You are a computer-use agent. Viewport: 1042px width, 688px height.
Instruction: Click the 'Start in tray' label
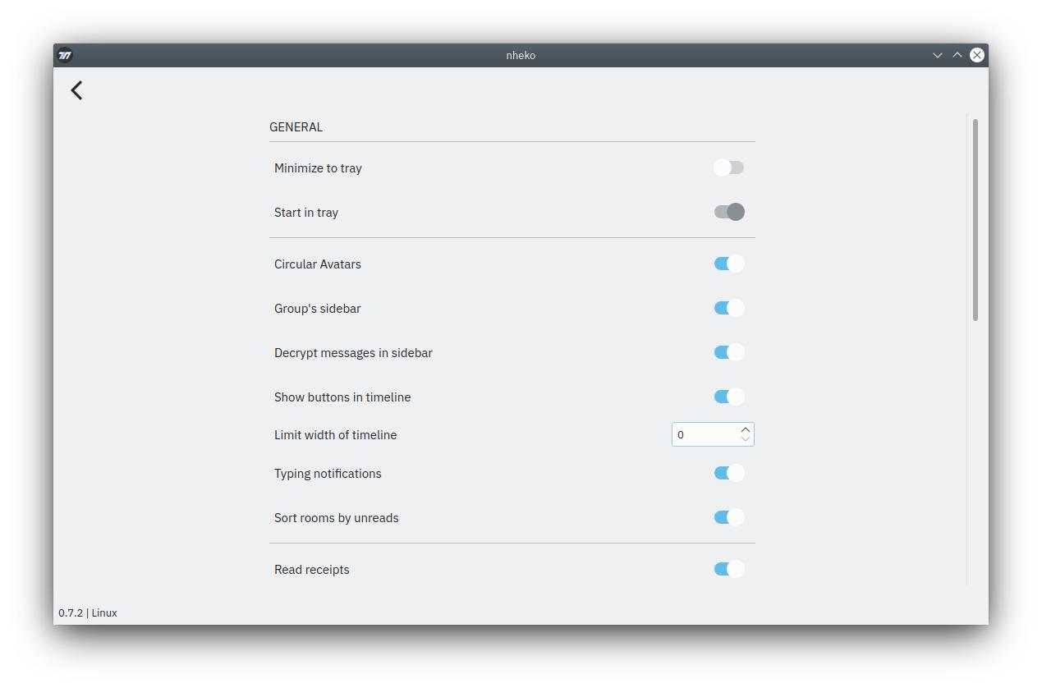306,213
